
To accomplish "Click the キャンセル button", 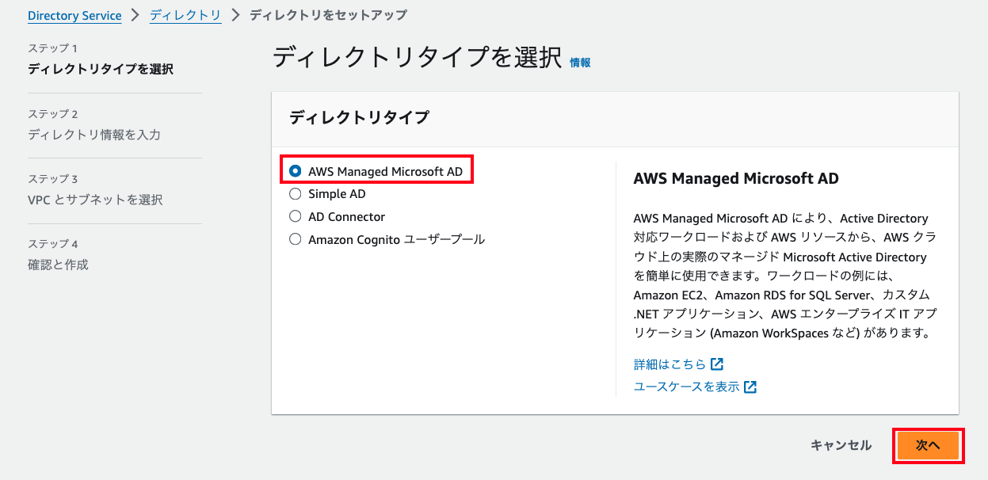I will 841,446.
